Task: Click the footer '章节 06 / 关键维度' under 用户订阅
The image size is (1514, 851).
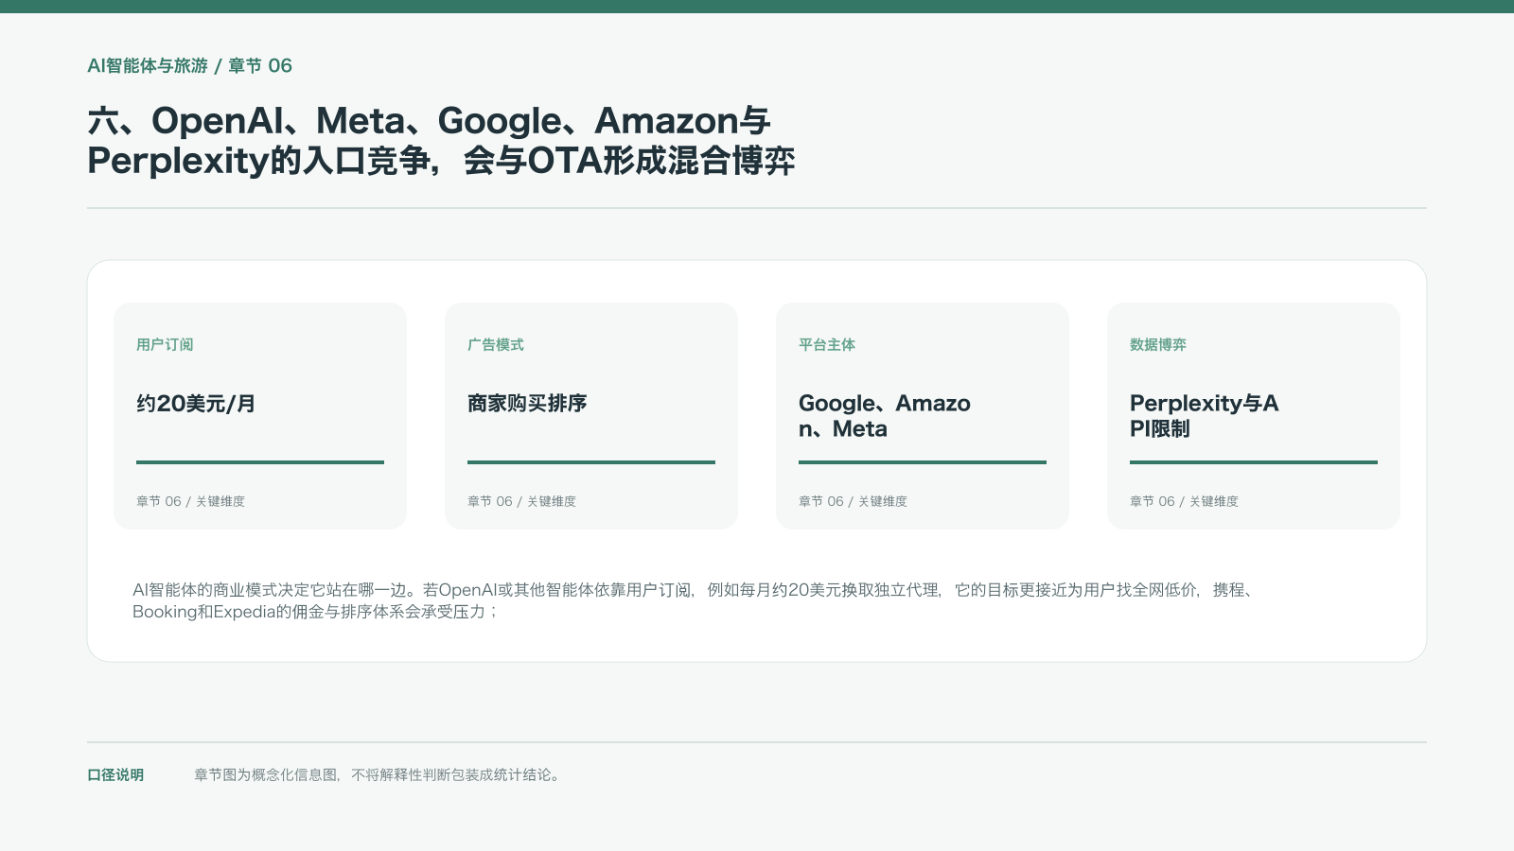Action: click(190, 501)
